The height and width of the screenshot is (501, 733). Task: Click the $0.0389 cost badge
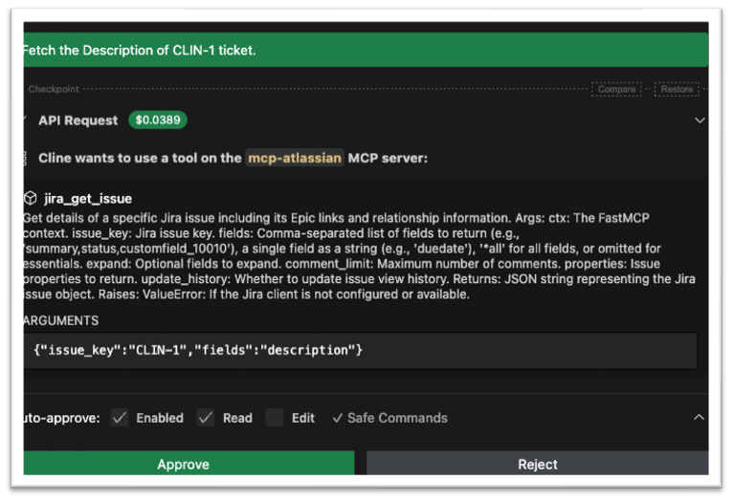point(158,120)
